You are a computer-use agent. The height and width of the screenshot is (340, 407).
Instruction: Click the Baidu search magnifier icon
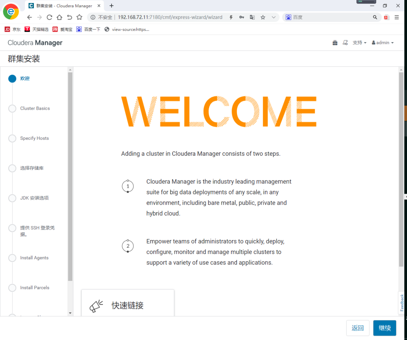[x=375, y=17]
